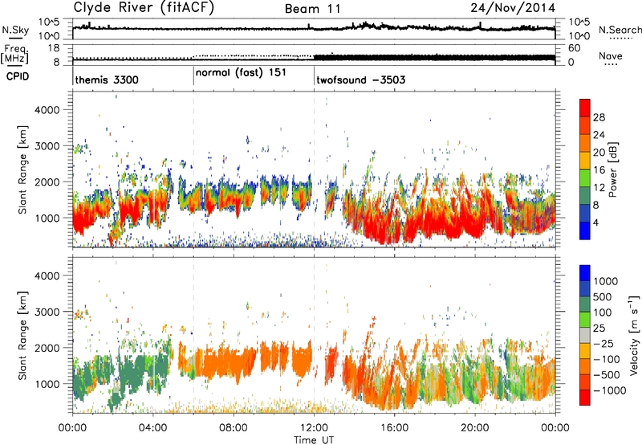This screenshot has width=642, height=445.
Task: Click the gray near-zero segment of the Velocity color bar
Action: click(x=585, y=336)
